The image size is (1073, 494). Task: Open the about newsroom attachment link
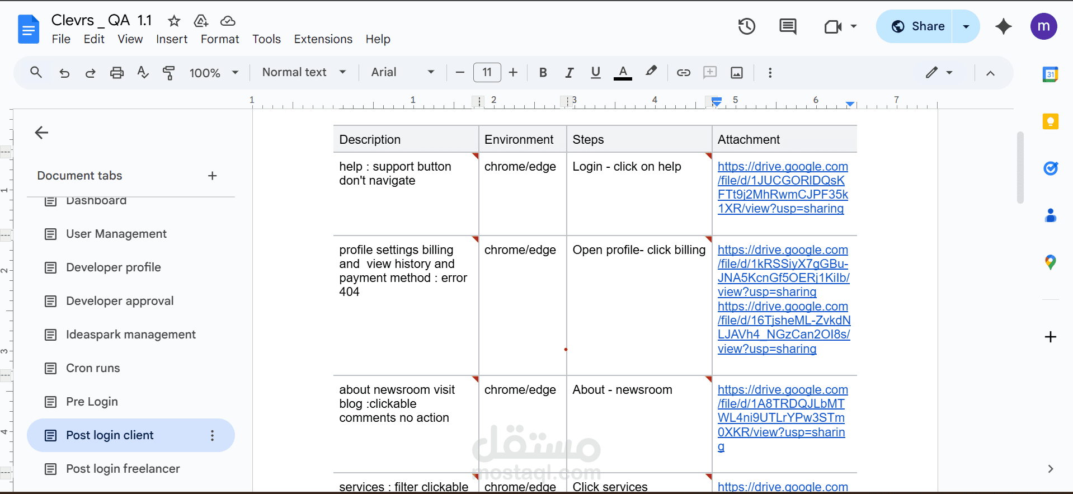click(x=783, y=418)
